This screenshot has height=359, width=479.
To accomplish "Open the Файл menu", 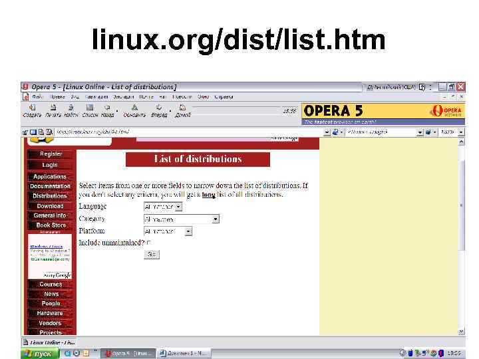I will pyautogui.click(x=37, y=97).
